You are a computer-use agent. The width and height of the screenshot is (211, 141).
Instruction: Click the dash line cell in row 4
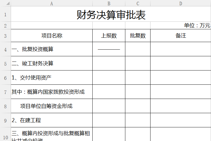click(x=109, y=49)
